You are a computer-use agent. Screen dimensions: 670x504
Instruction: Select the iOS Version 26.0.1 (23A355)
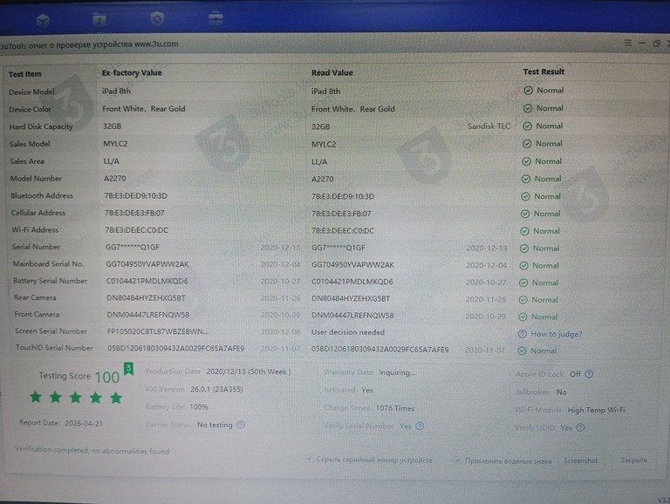(x=216, y=389)
